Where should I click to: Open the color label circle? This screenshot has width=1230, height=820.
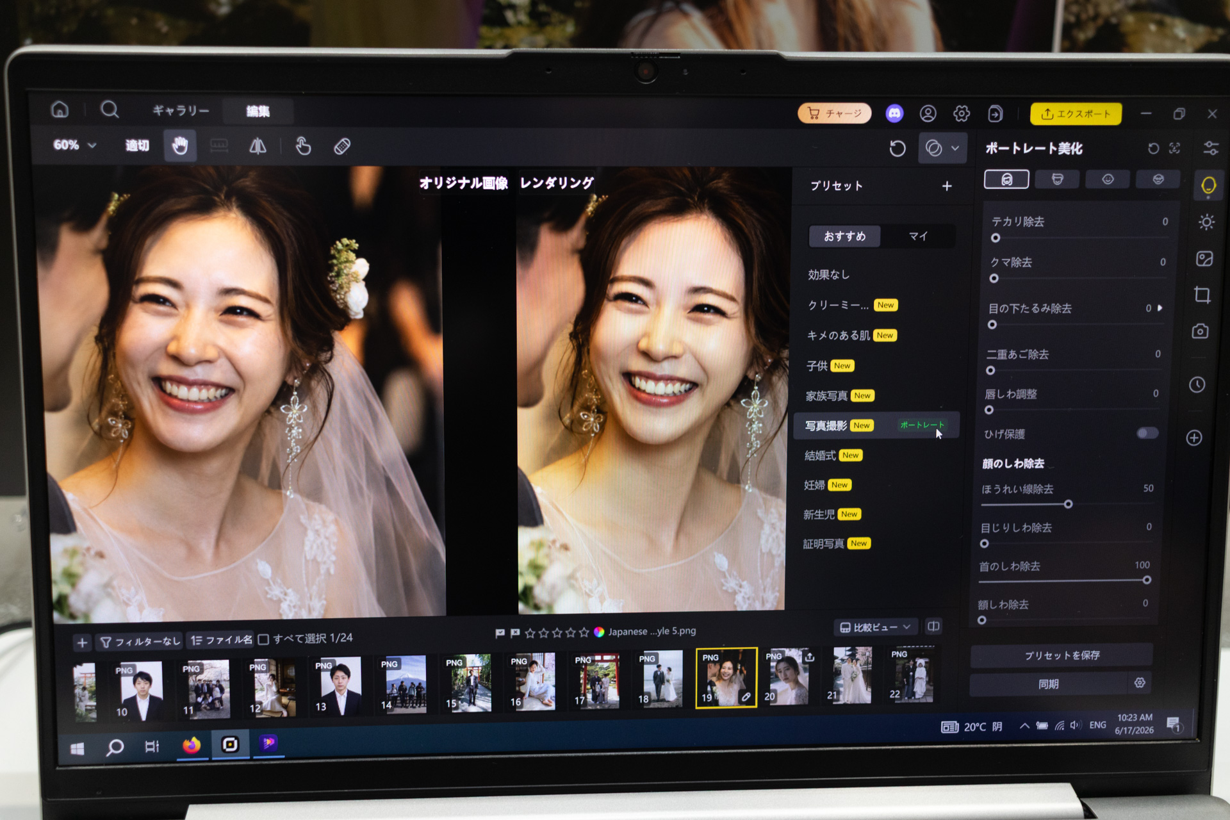tap(599, 632)
